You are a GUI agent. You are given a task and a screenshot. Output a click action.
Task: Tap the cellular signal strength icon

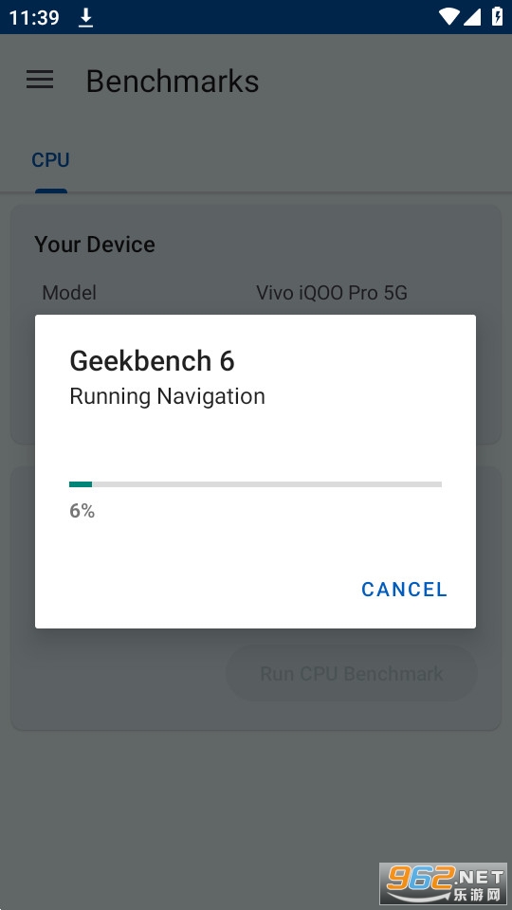pyautogui.click(x=472, y=17)
